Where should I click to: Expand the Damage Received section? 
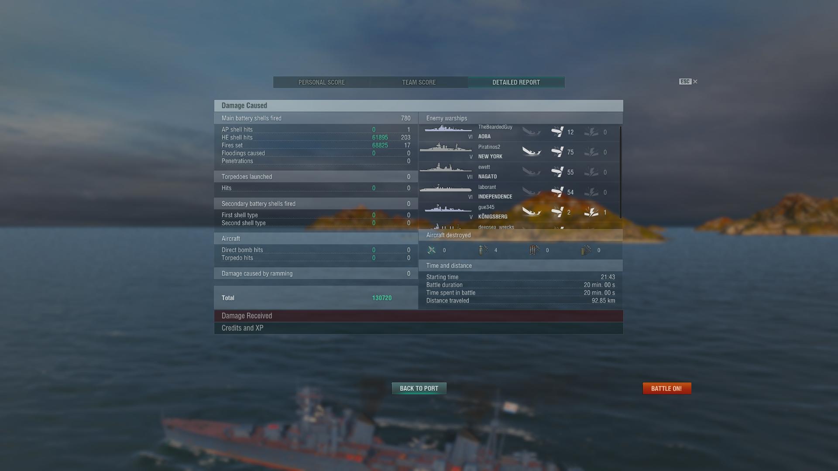coord(419,316)
